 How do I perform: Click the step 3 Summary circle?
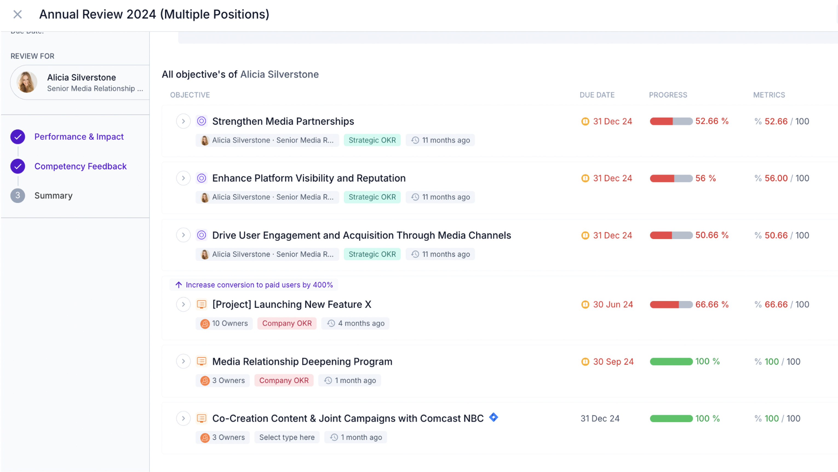click(18, 196)
